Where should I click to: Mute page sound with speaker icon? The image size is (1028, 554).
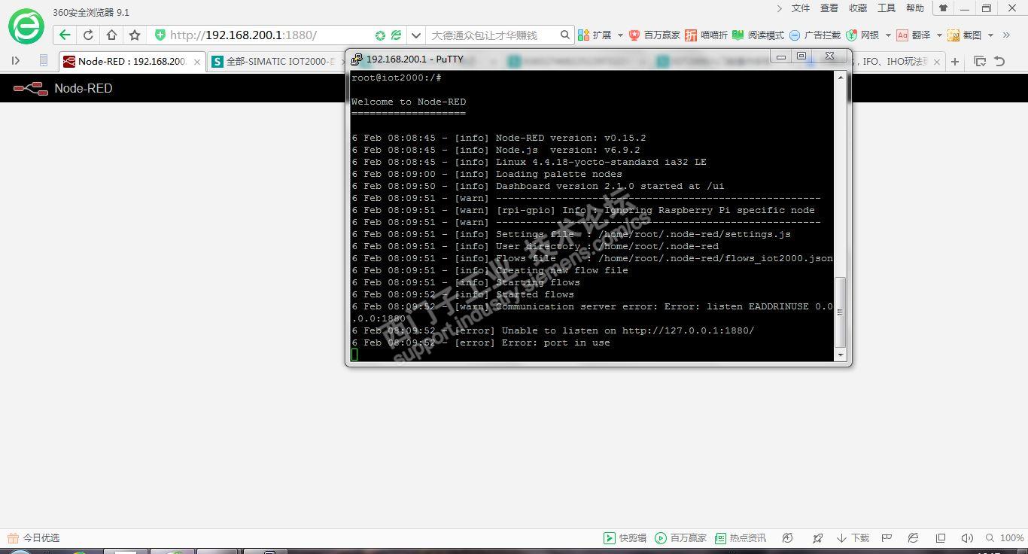(968, 538)
